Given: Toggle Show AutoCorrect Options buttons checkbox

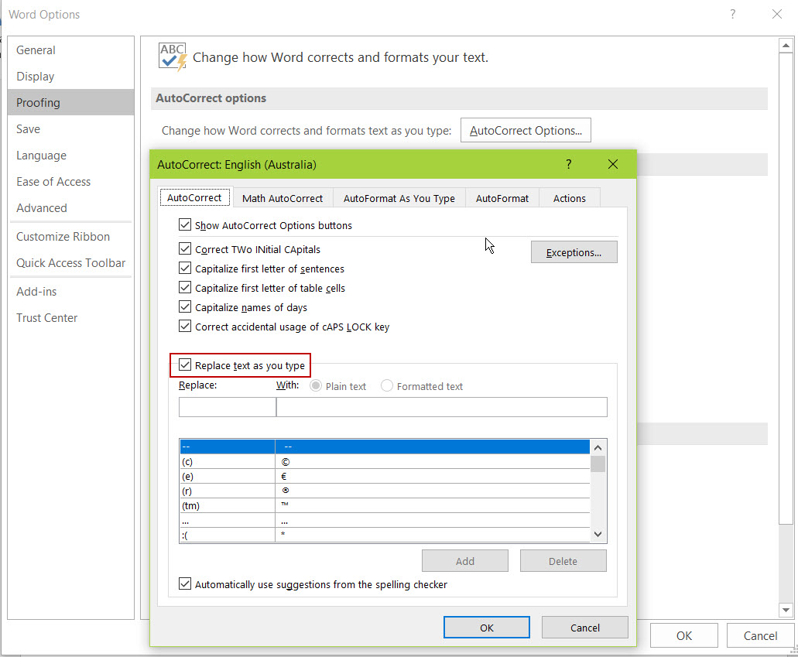Looking at the screenshot, I should click(185, 224).
